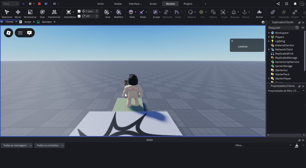Pause the running test
Viewport: 306px width, 168px height.
point(30,4)
